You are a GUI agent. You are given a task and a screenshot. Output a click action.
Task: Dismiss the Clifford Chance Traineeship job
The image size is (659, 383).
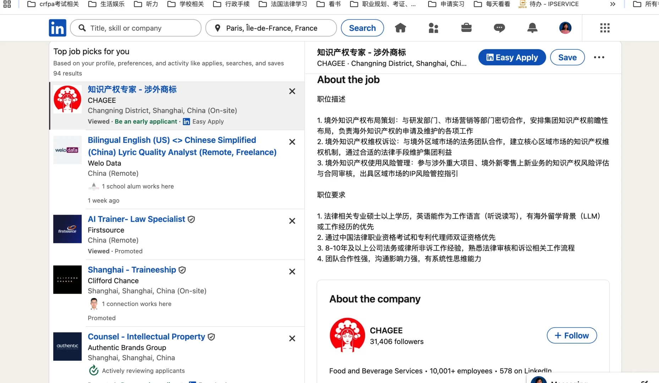pyautogui.click(x=292, y=272)
